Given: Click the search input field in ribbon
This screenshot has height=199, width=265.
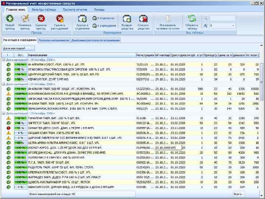Looking at the screenshot, I should point(222,18).
